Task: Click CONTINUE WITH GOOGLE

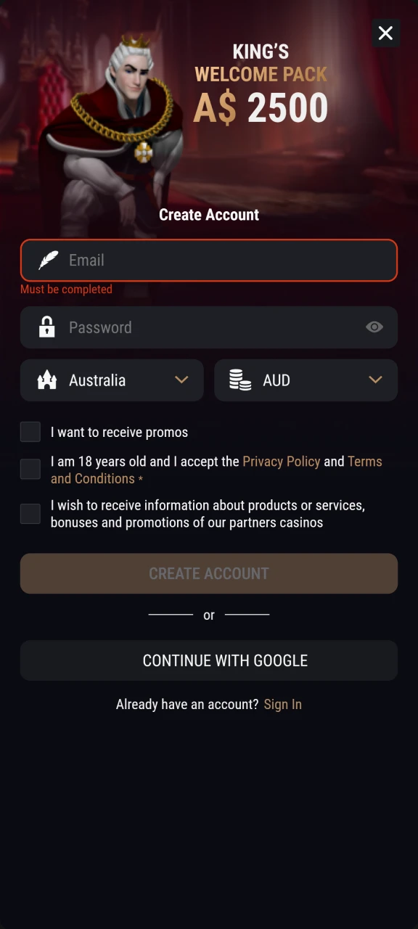Action: (209, 660)
